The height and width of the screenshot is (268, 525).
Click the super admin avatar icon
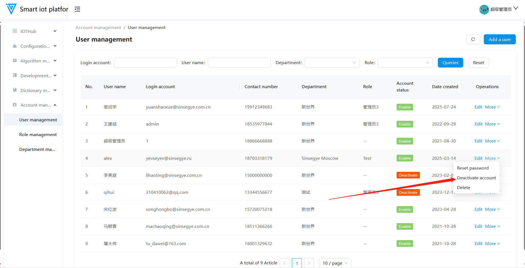484,9
